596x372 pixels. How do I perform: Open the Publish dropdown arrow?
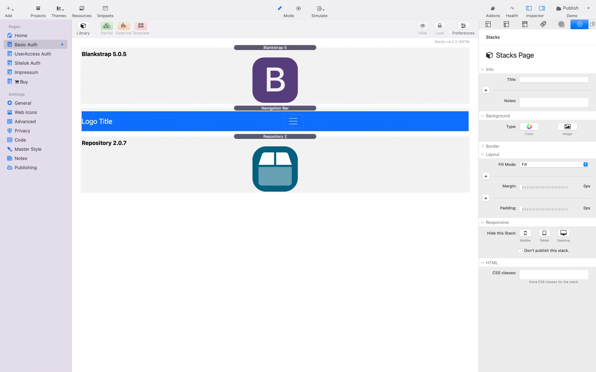(588, 8)
